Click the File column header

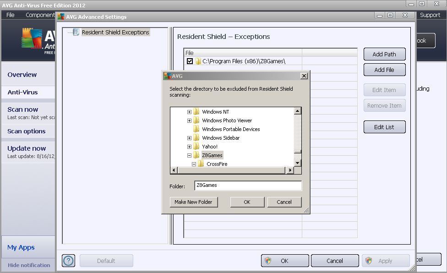coord(243,53)
